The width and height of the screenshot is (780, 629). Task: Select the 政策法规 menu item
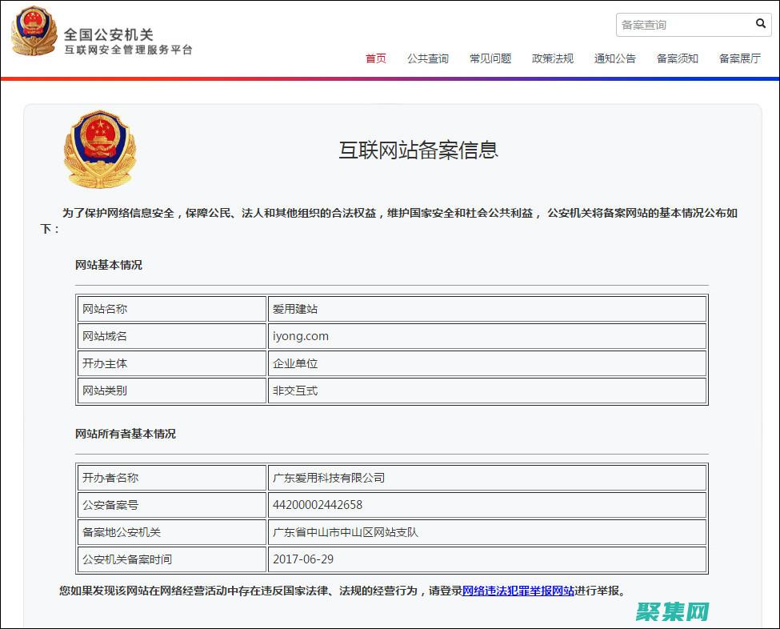(x=553, y=58)
